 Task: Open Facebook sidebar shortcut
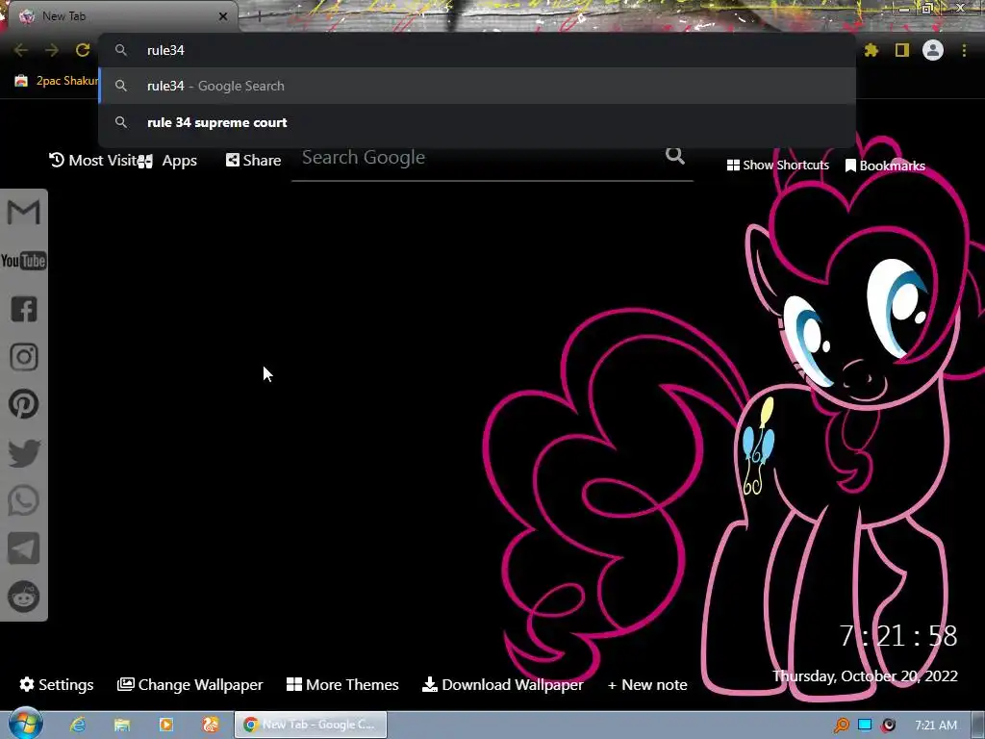point(24,309)
